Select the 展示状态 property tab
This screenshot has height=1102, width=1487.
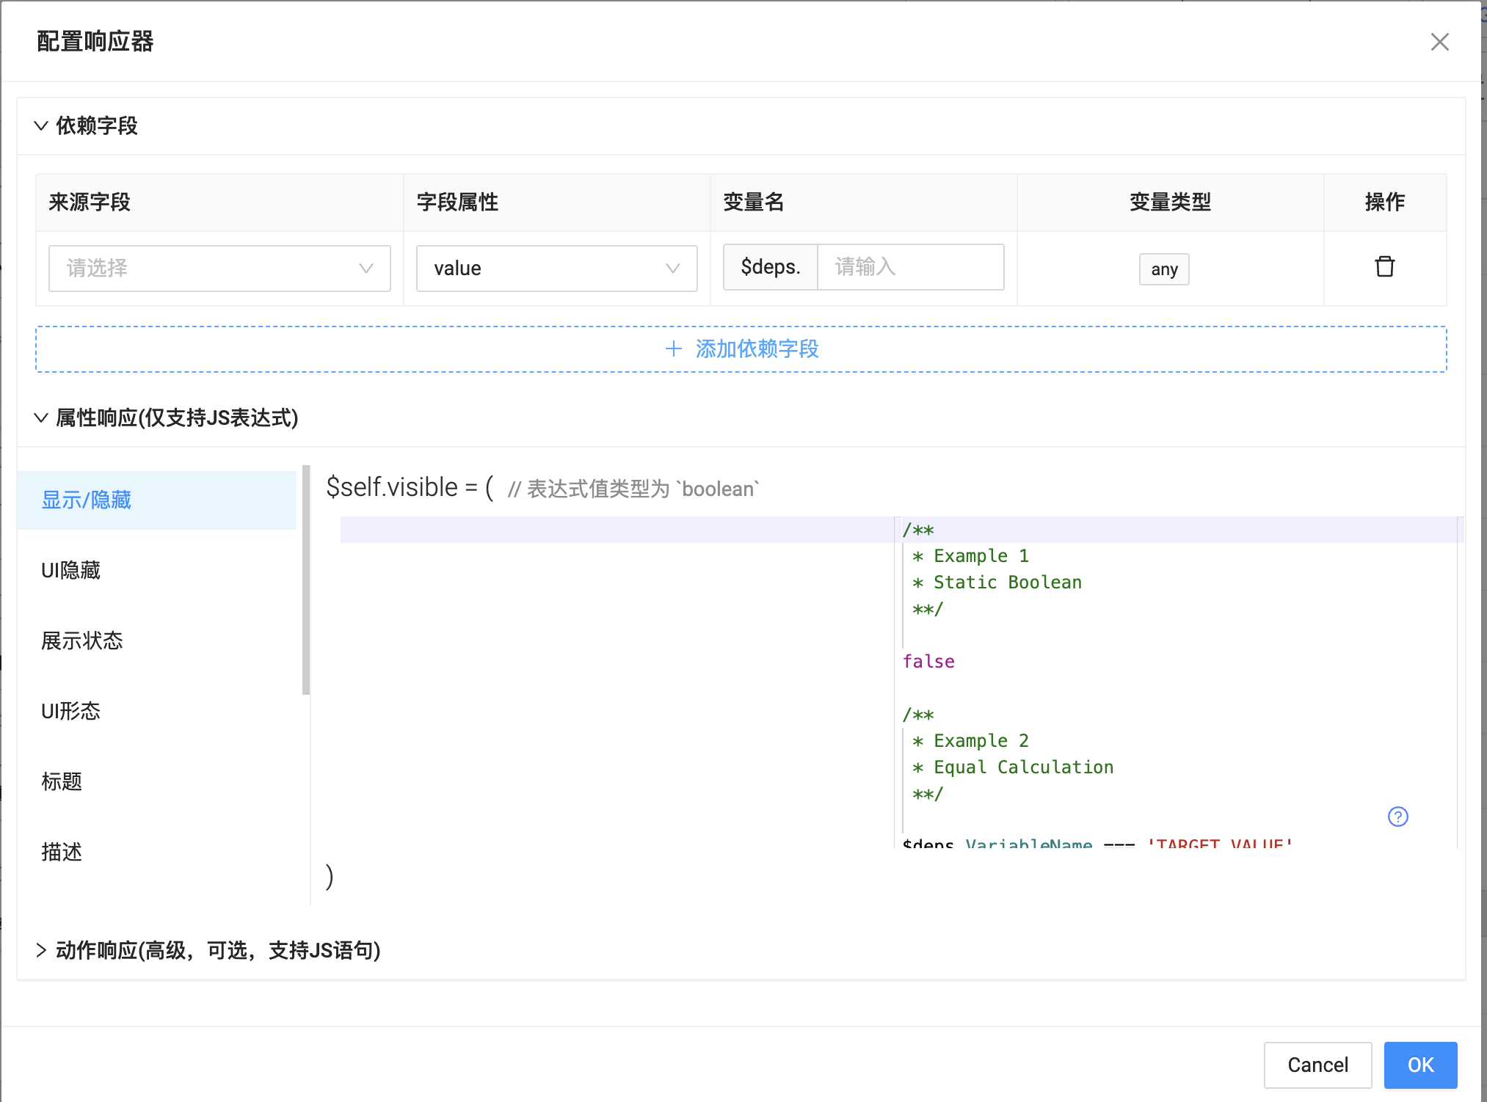[157, 641]
